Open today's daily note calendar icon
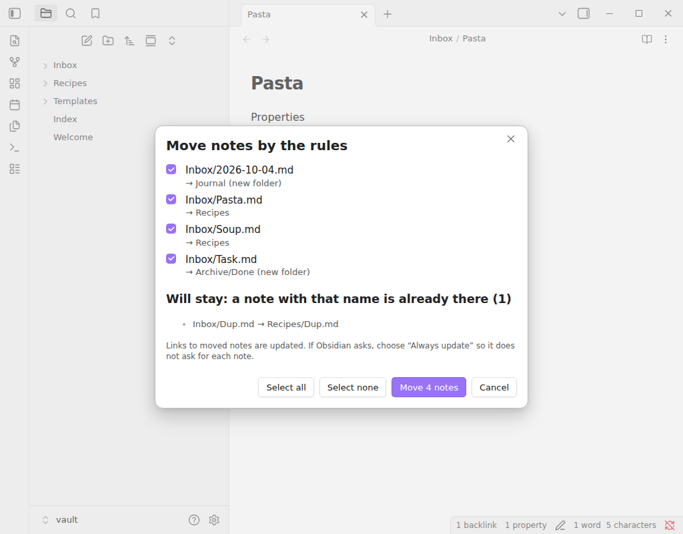683x534 pixels. click(15, 105)
